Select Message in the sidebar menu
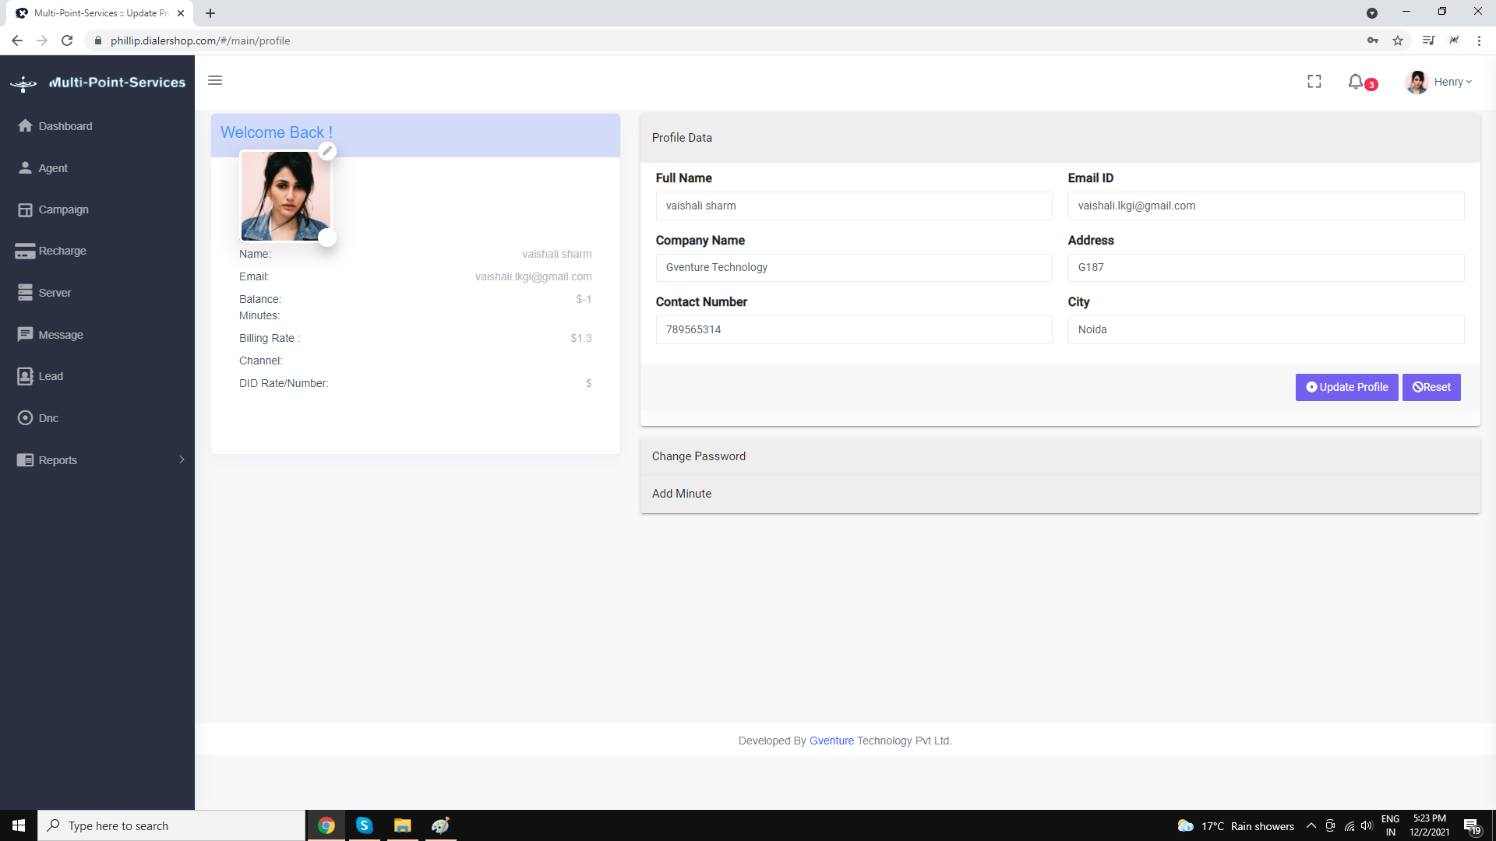This screenshot has width=1496, height=841. 61,335
